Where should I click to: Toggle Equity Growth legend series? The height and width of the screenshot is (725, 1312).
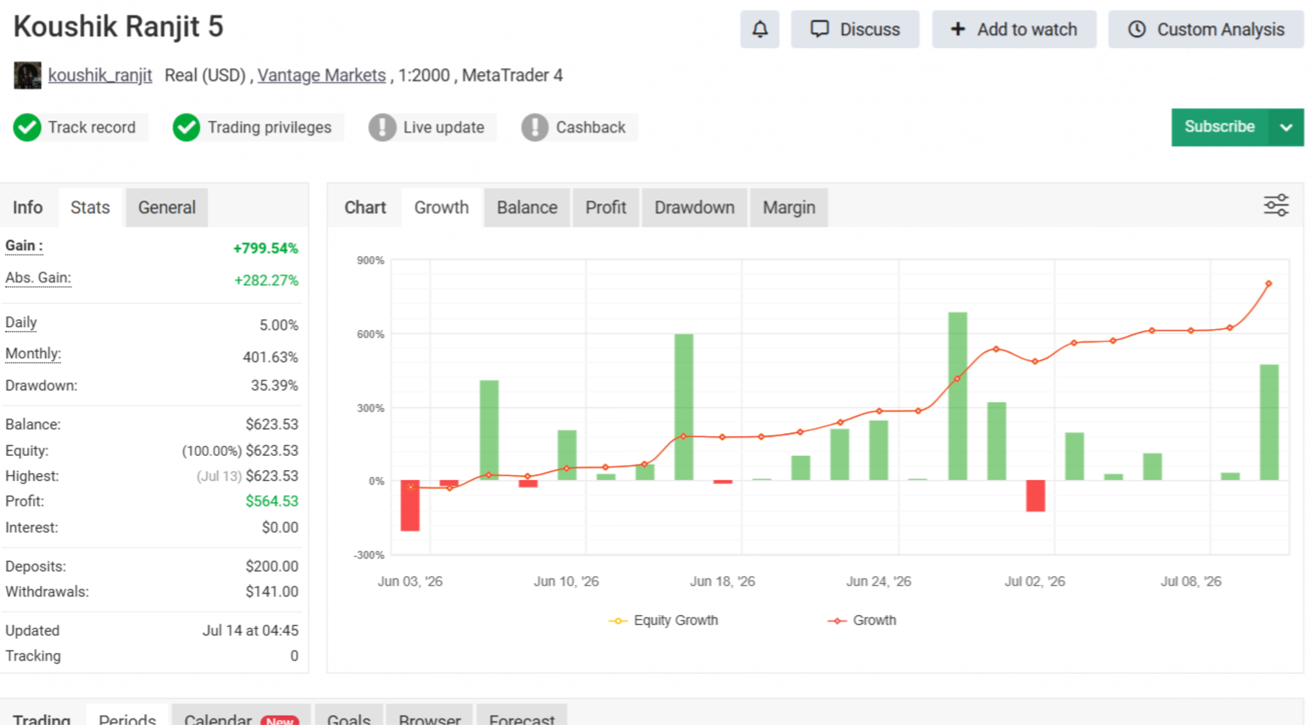click(x=664, y=620)
